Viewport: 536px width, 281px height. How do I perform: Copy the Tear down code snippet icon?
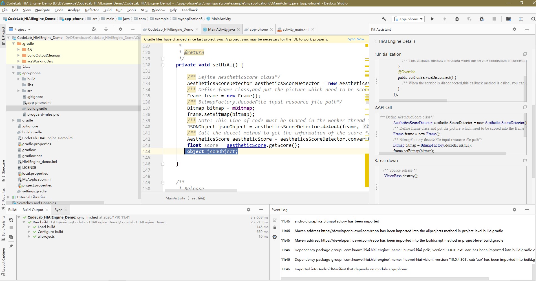[x=525, y=160]
